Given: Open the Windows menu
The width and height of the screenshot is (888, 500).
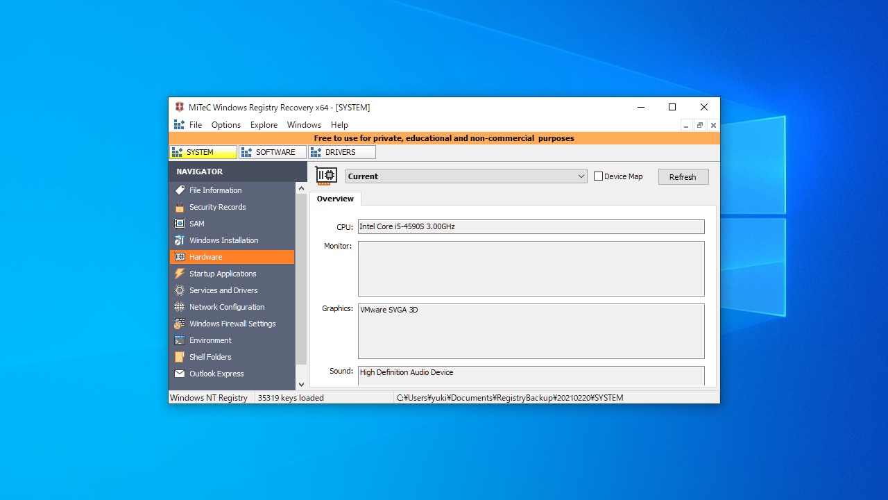Looking at the screenshot, I should point(304,125).
